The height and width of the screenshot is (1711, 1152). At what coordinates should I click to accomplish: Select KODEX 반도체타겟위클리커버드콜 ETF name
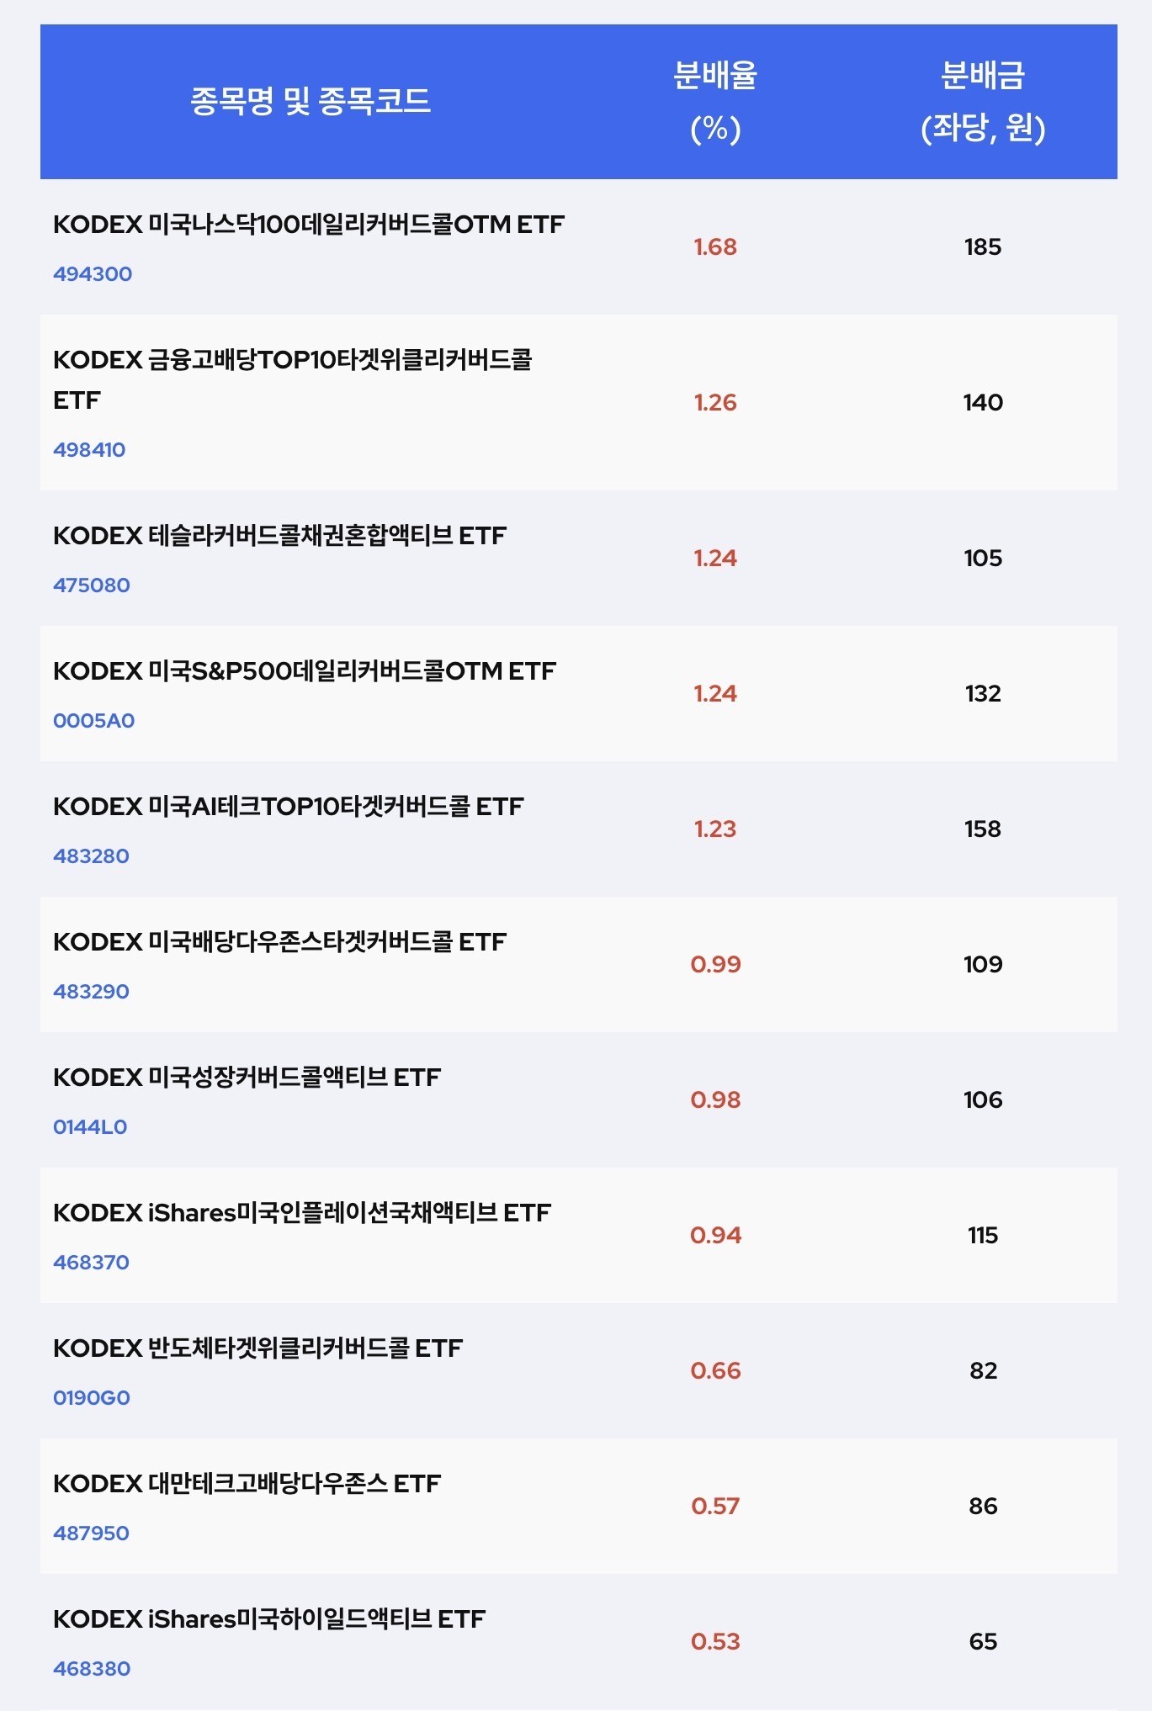[257, 1348]
